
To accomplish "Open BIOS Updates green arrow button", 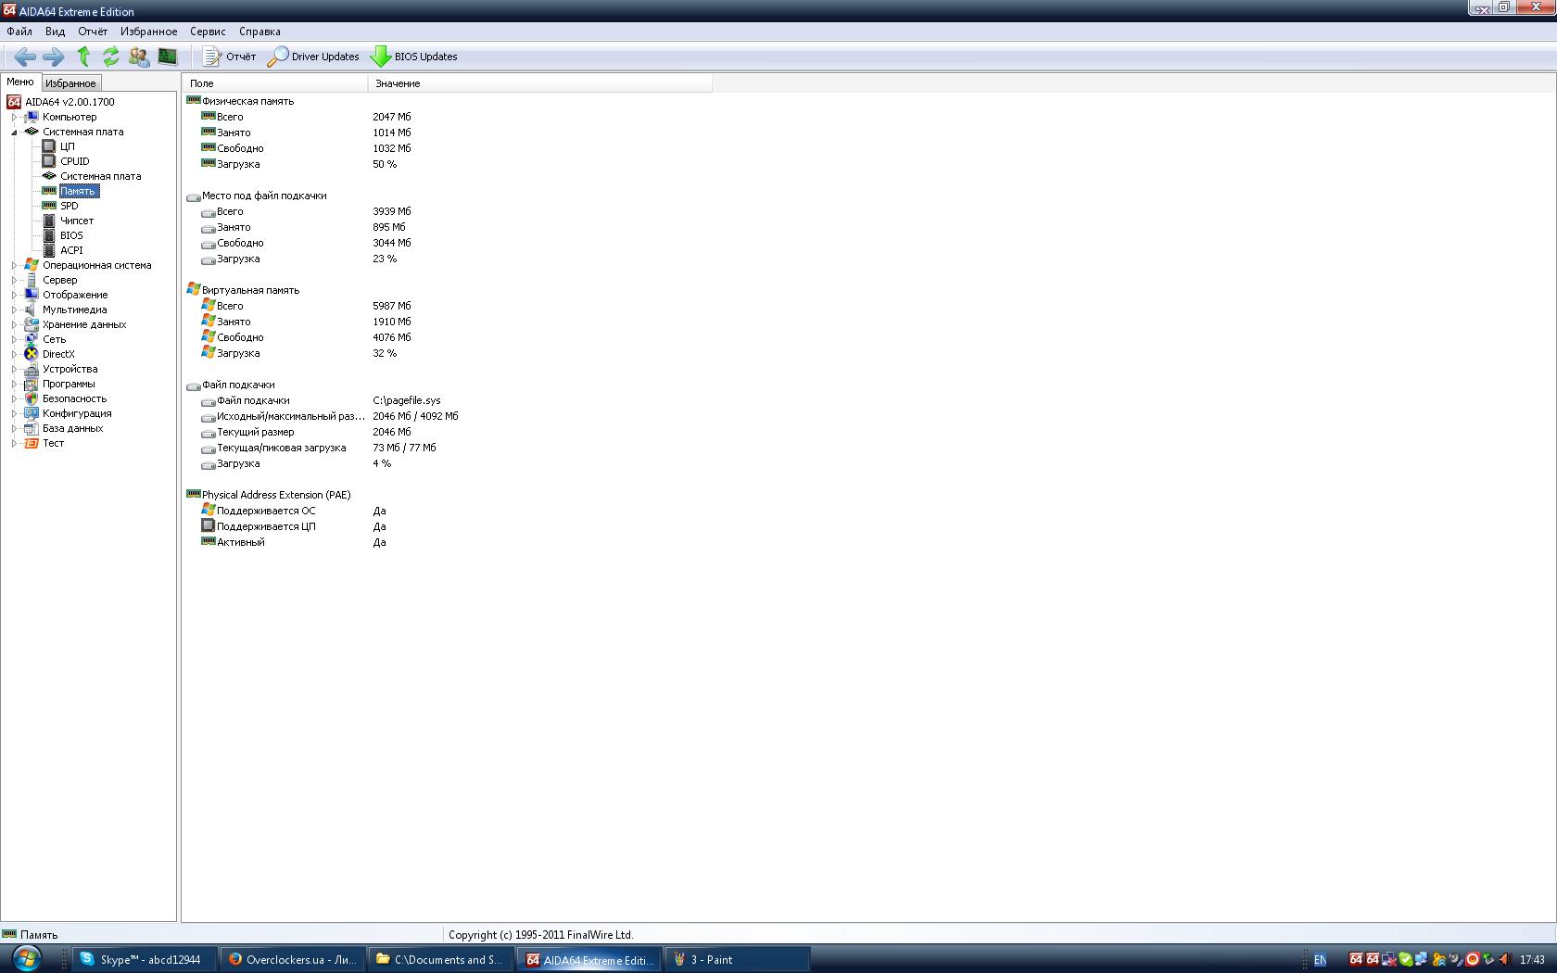I will tap(414, 57).
